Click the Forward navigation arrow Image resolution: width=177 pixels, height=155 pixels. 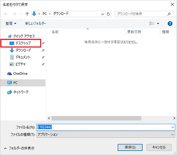click(14, 14)
